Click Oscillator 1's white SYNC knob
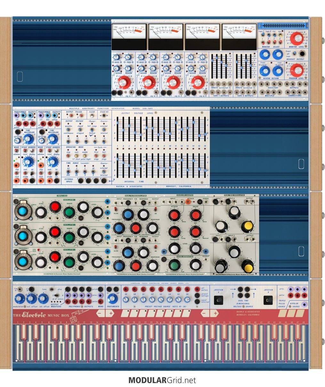 point(41,212)
